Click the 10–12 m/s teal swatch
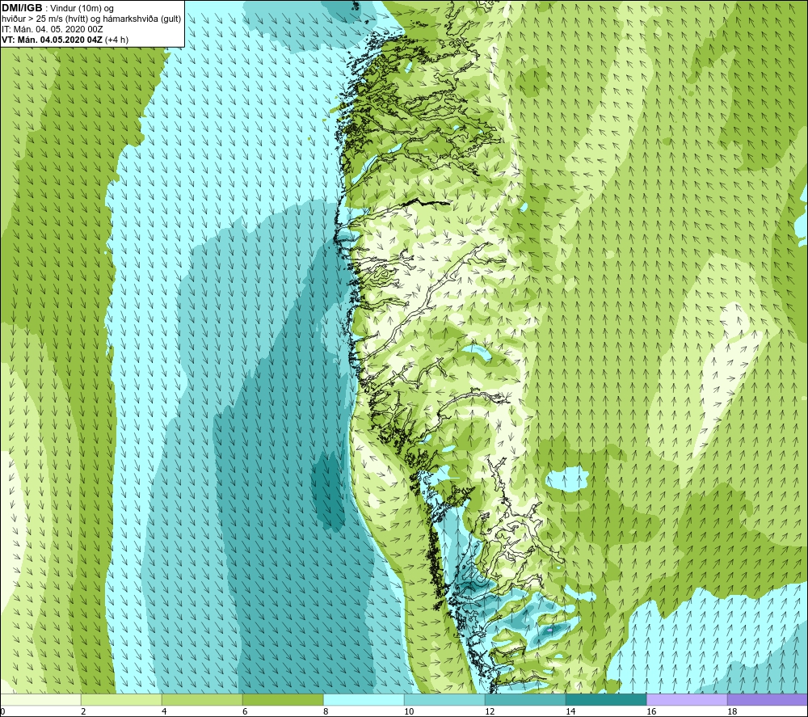Viewport: 808px width, 717px height. (444, 699)
